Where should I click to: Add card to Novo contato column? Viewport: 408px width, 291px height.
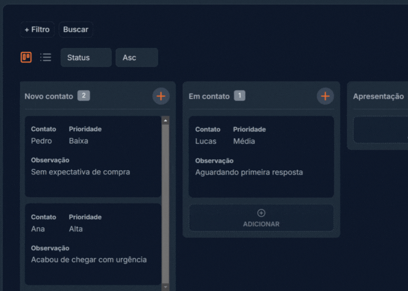(161, 96)
